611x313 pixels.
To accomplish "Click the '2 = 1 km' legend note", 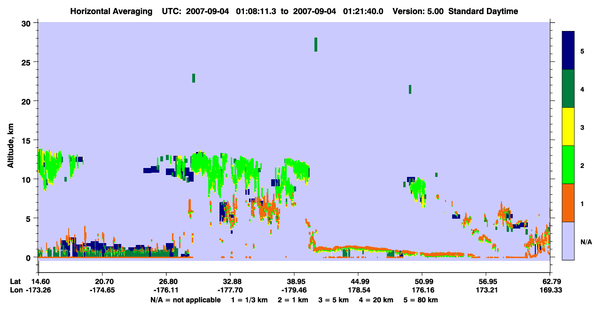I will coord(293,300).
